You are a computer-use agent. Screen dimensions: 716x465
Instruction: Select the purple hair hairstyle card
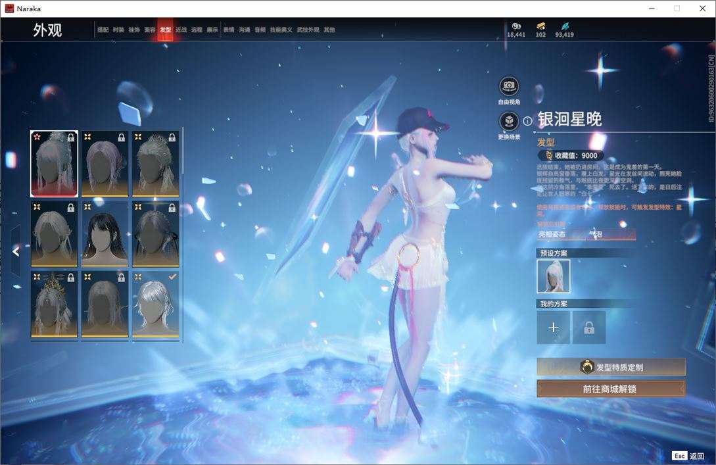105,164
